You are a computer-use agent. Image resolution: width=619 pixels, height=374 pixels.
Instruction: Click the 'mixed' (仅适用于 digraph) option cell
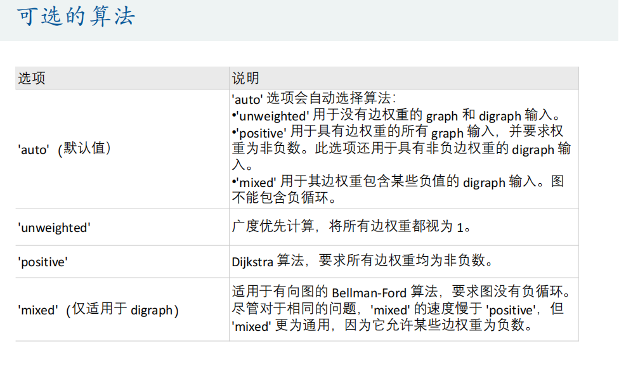point(98,310)
